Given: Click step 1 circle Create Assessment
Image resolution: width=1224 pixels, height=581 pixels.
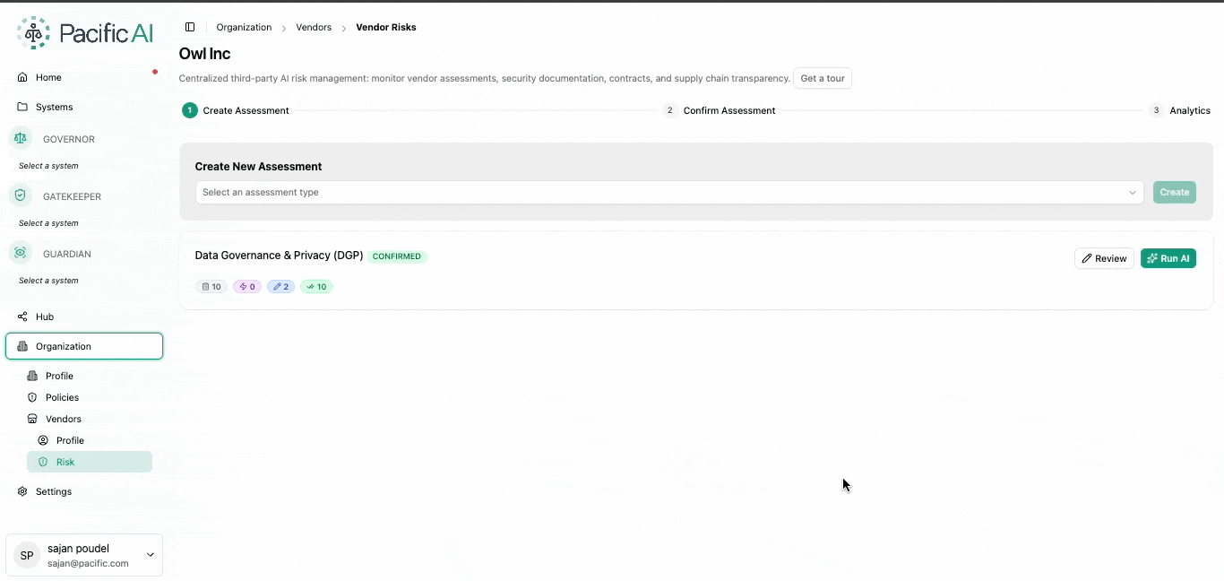Looking at the screenshot, I should [189, 110].
